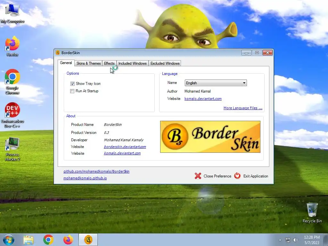Open the Effects tab
328x246 pixels.
tap(109, 63)
